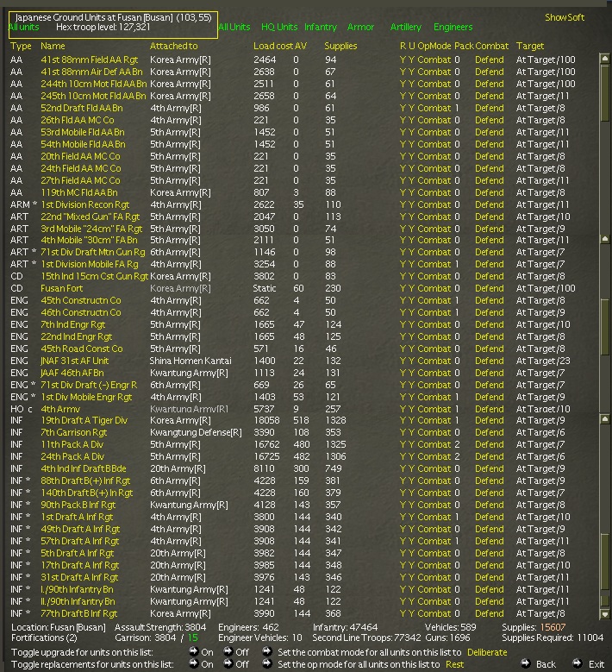Open the 4th Army HQ unit
The image size is (612, 672).
60,409
